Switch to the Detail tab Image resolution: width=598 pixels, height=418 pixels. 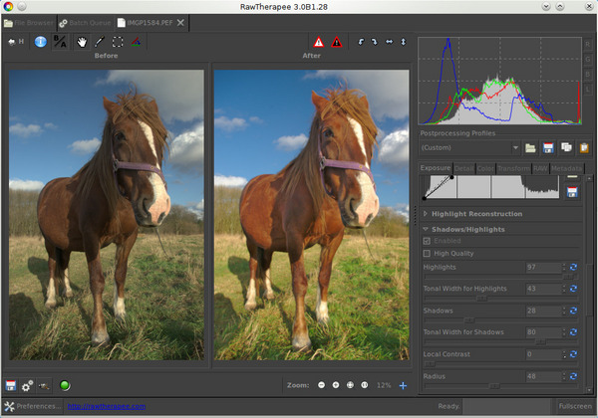tap(464, 169)
